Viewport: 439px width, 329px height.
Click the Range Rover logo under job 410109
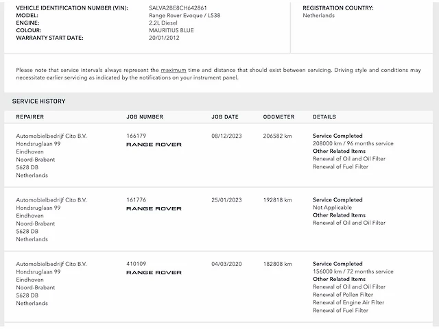[x=154, y=273]
